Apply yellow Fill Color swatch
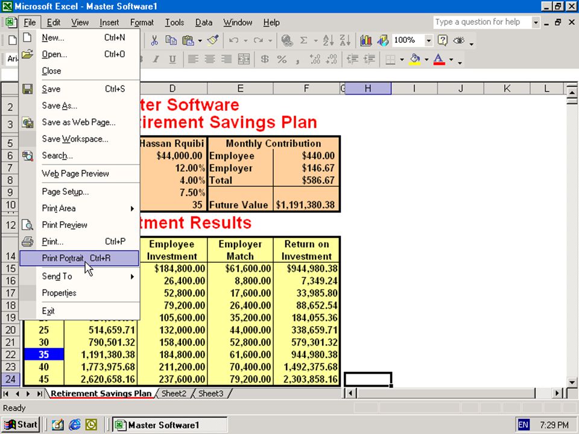The width and height of the screenshot is (579, 434). point(415,60)
